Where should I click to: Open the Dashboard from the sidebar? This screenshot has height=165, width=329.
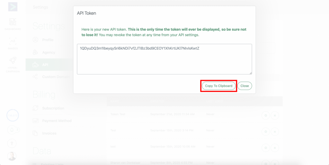pyautogui.click(x=13, y=24)
